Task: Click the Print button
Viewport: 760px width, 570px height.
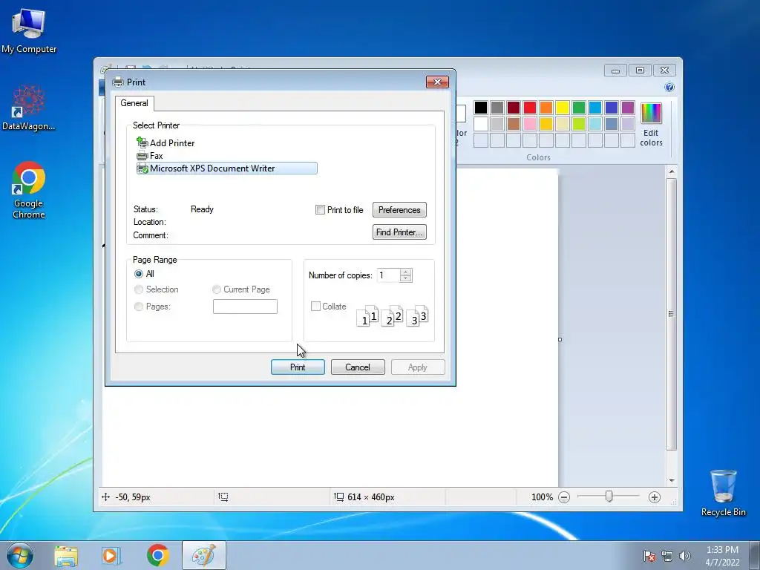Action: pyautogui.click(x=298, y=367)
